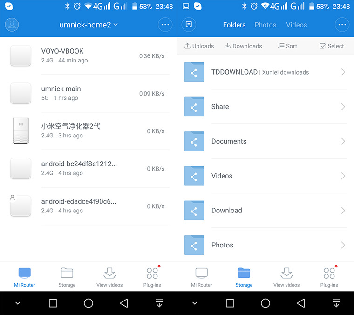The image size is (354, 315).
Task: Open TDDOWNLOAD Xunlei downloads folder
Action: point(265,72)
